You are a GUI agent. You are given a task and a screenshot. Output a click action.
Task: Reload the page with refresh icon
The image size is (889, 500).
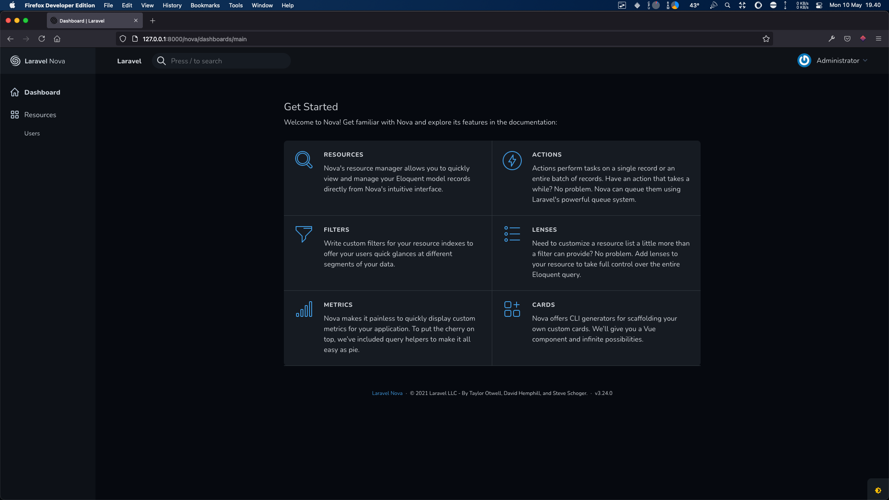click(x=42, y=39)
